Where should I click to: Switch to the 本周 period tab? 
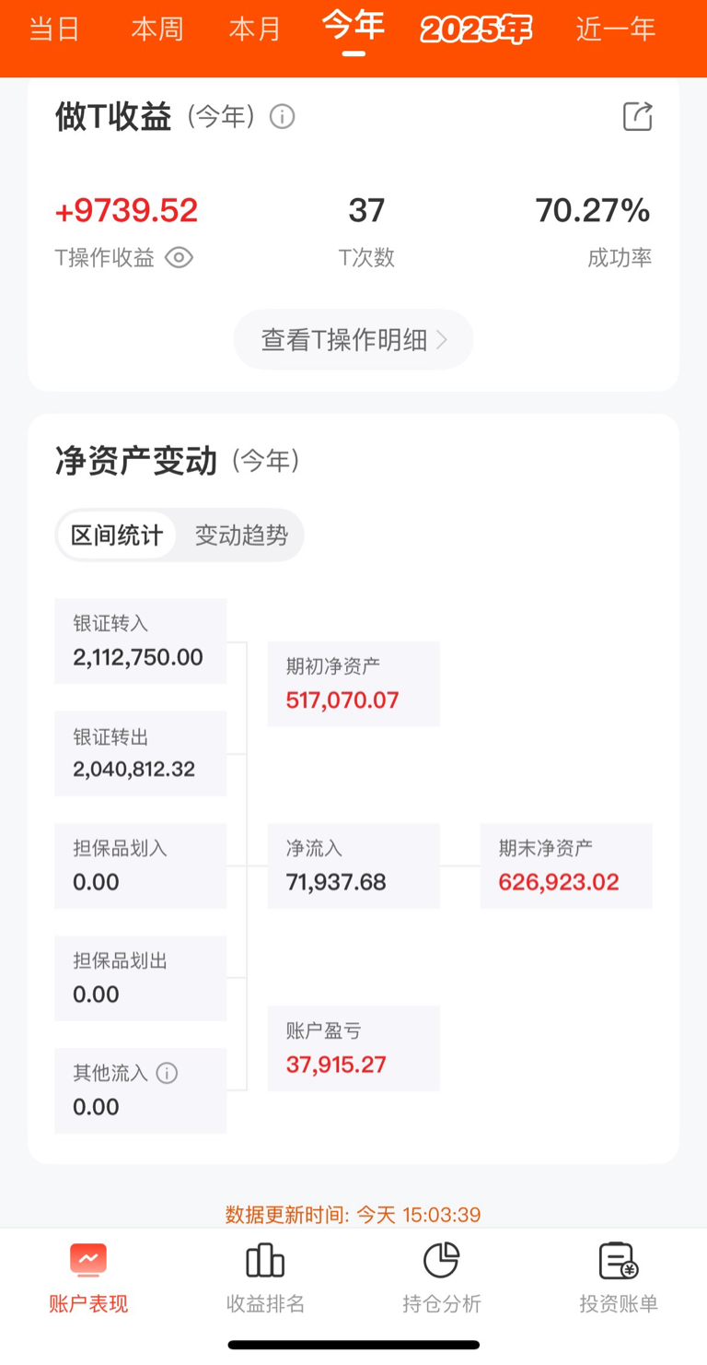click(157, 29)
